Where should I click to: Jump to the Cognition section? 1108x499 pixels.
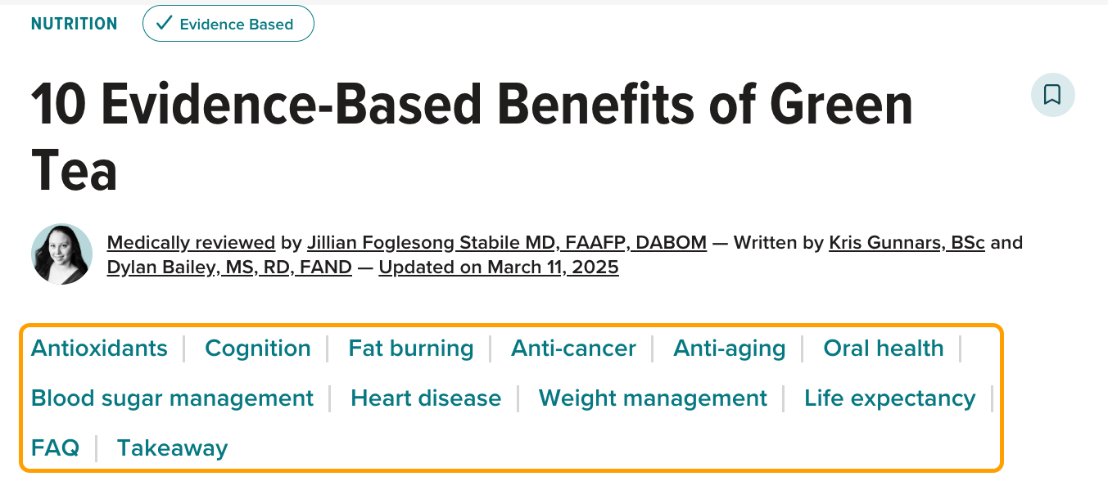[x=257, y=348]
